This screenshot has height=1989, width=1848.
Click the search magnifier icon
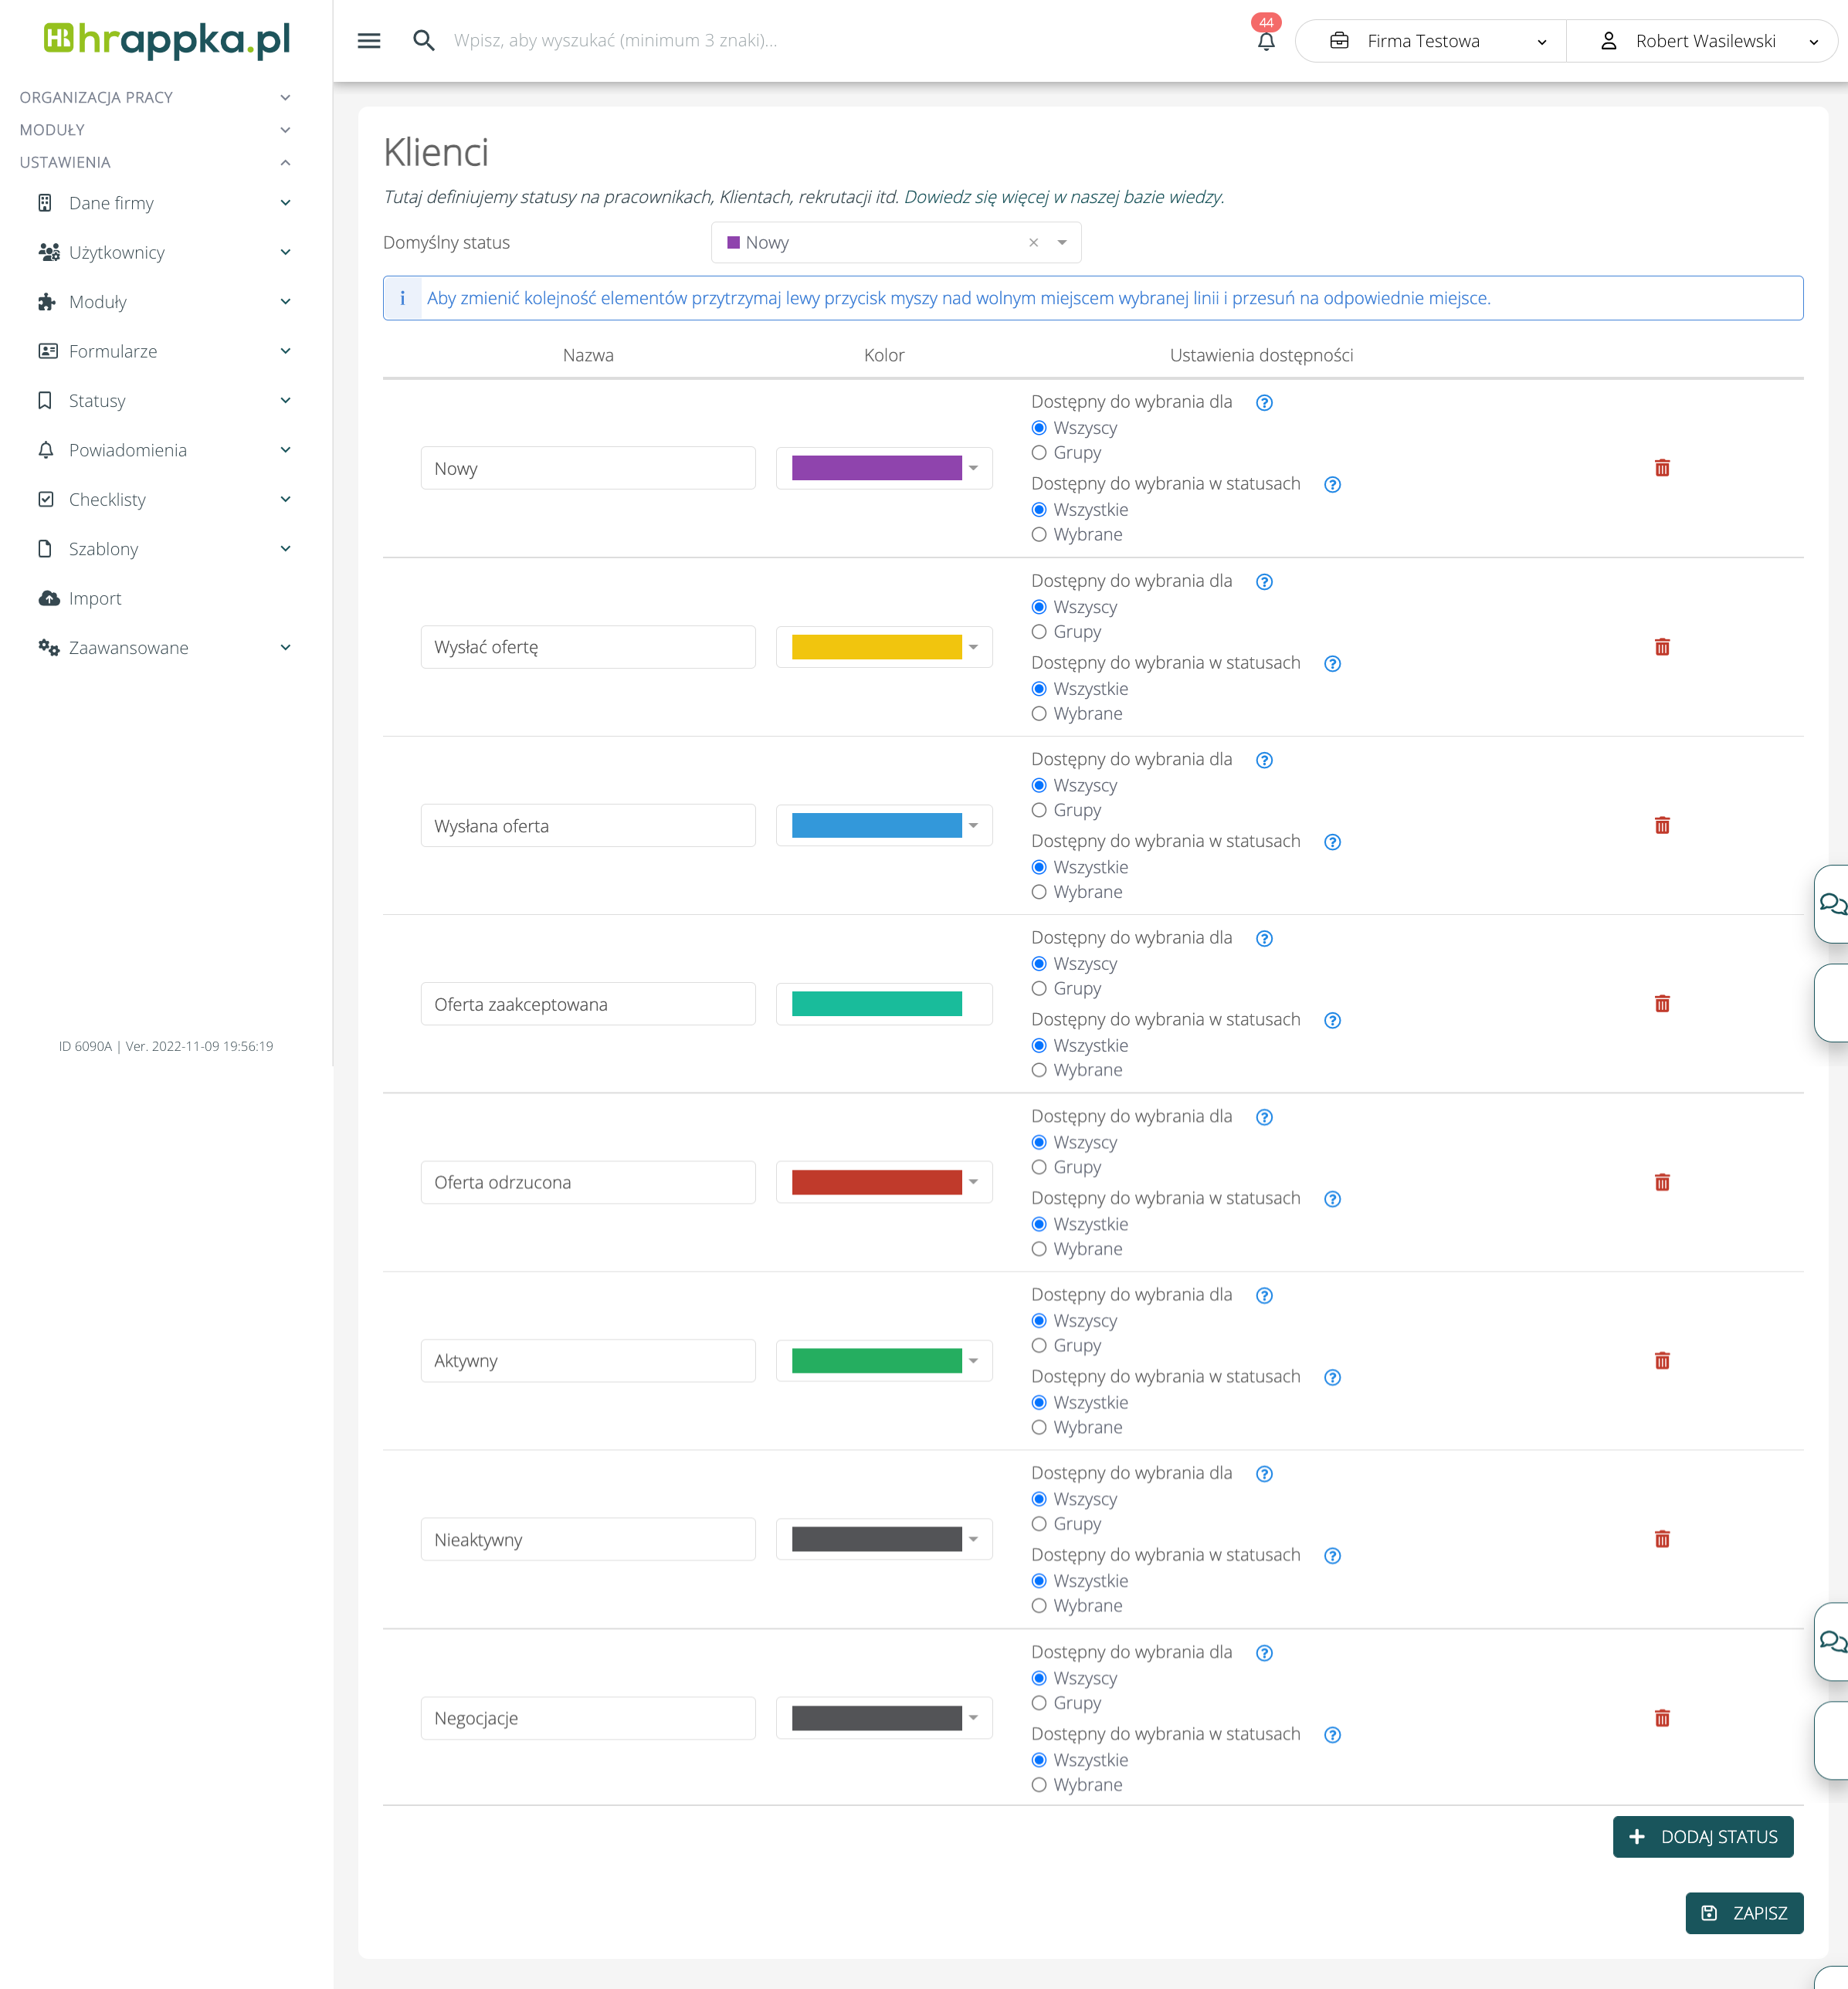tap(424, 41)
